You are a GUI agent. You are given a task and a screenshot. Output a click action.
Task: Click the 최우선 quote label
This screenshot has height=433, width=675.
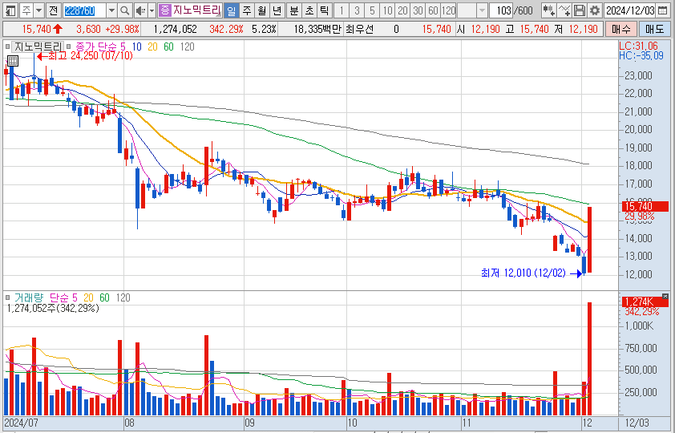point(359,30)
